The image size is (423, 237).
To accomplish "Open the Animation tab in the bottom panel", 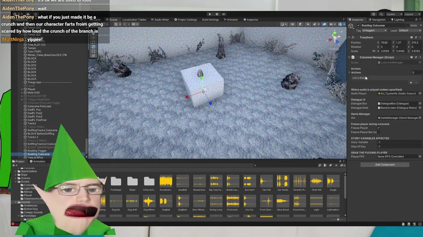I will click(37, 161).
